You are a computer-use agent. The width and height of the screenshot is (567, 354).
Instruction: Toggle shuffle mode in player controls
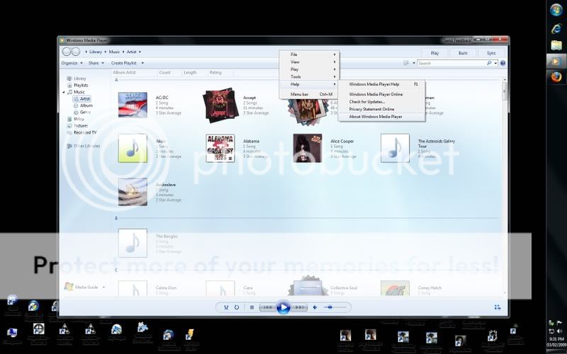[x=226, y=307]
